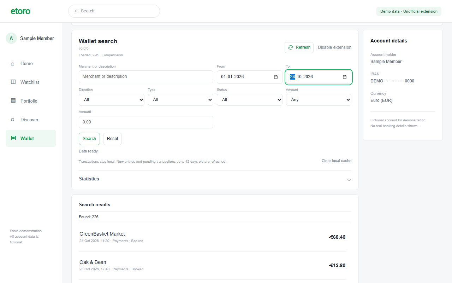Click the IBAN value DEMO 0000

pyautogui.click(x=392, y=81)
